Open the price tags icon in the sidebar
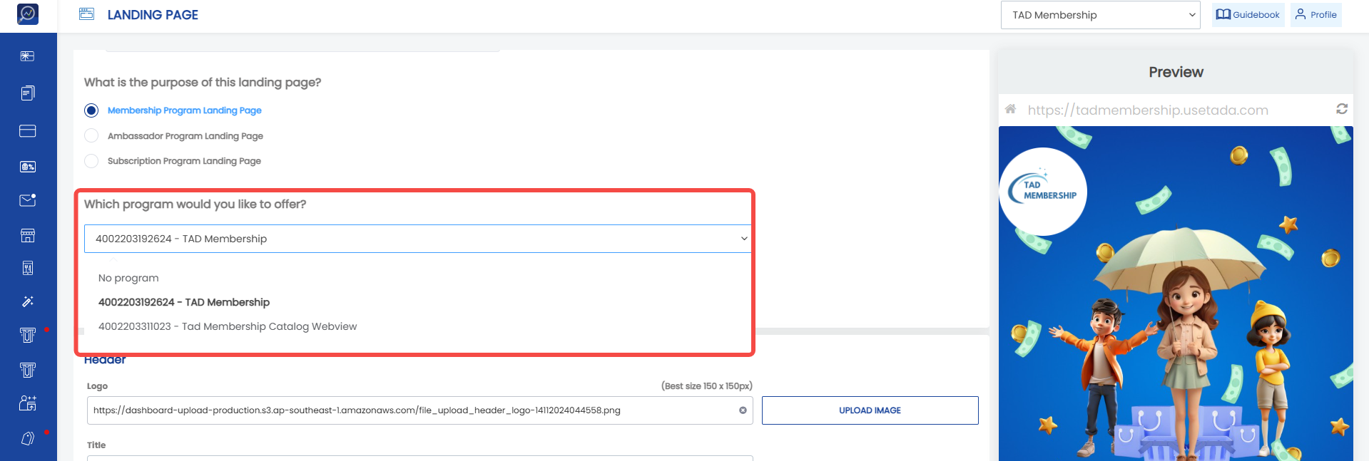Viewport: 1369px width, 461px height. [28, 438]
